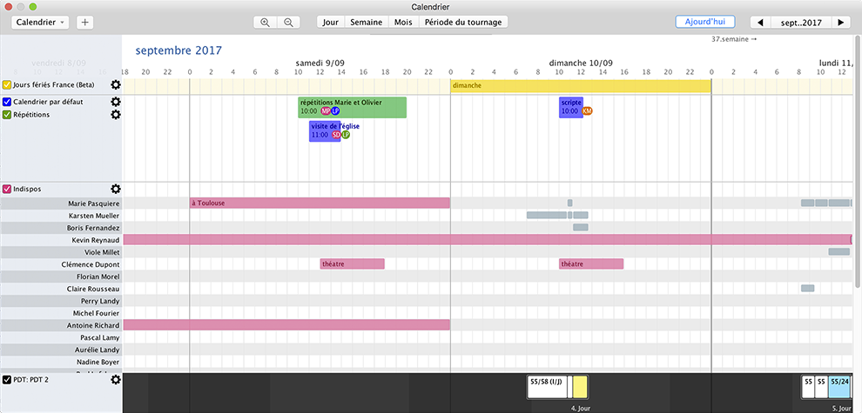Image resolution: width=862 pixels, height=413 pixels.
Task: Select Sunday théâtre block for Clémence Dupont
Action: tap(591, 263)
